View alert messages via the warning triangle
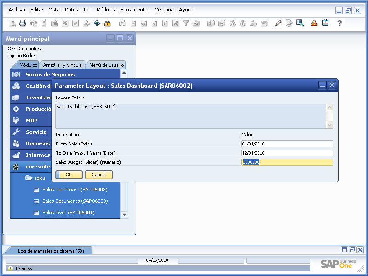368x276 pixels. click(x=314, y=22)
